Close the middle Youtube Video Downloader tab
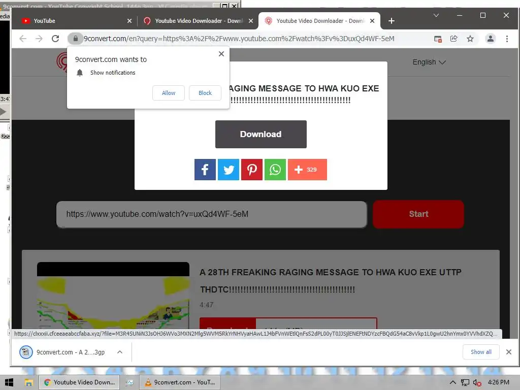This screenshot has width=520, height=390. pos(251,21)
